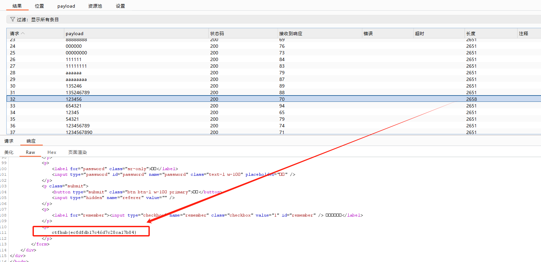Select the row with payload 111111

274,59
